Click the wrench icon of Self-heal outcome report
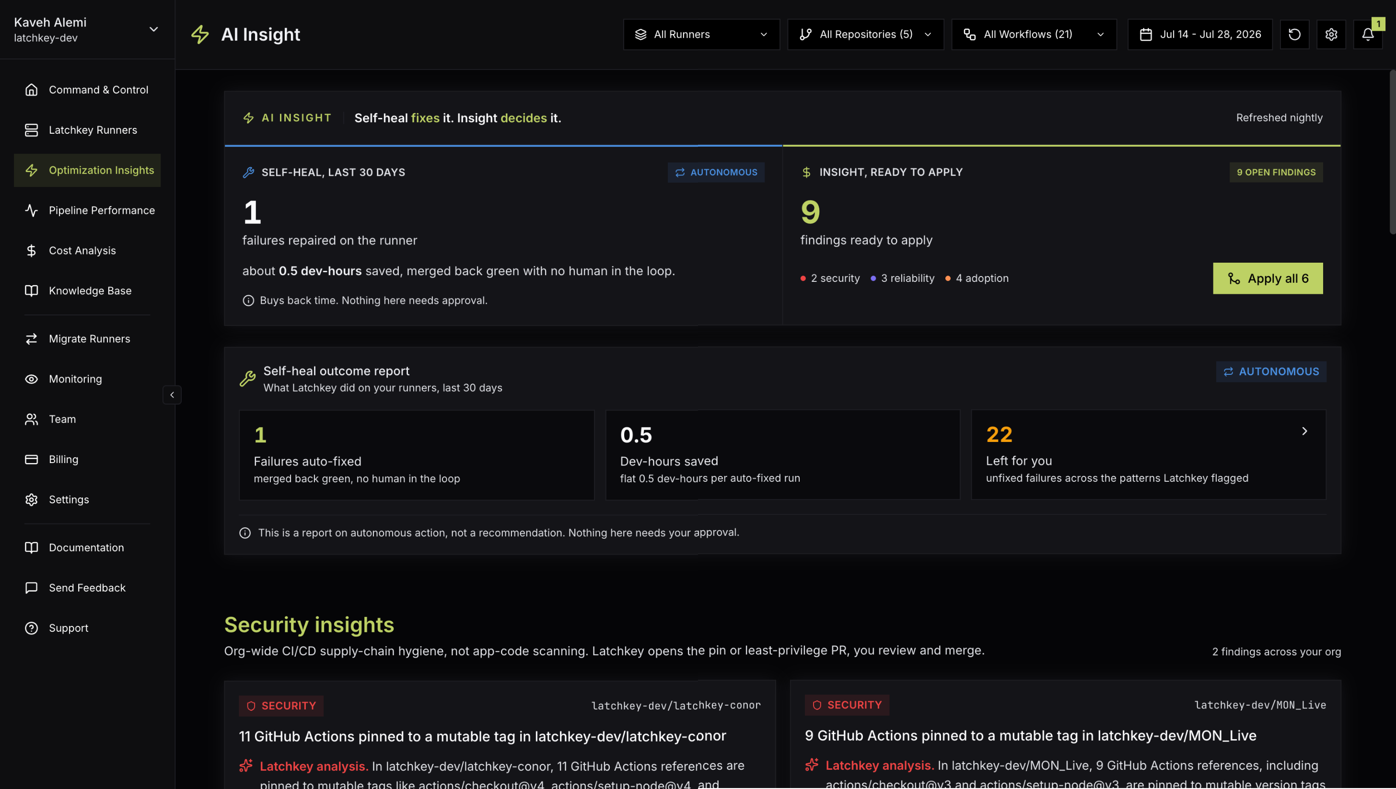 click(x=248, y=378)
